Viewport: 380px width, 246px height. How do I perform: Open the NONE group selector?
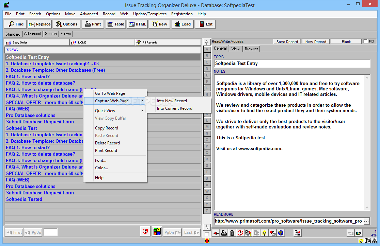(102, 42)
